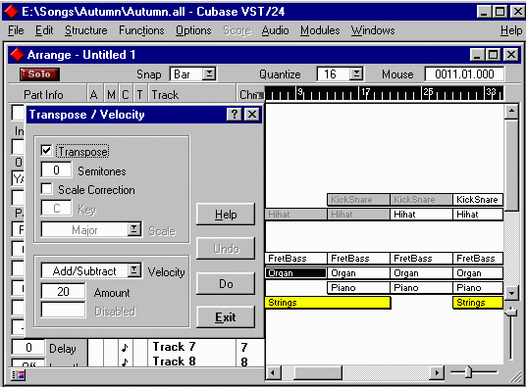The width and height of the screenshot is (526, 387).
Task: Click bar 9 on the ruler
Action: (x=300, y=91)
